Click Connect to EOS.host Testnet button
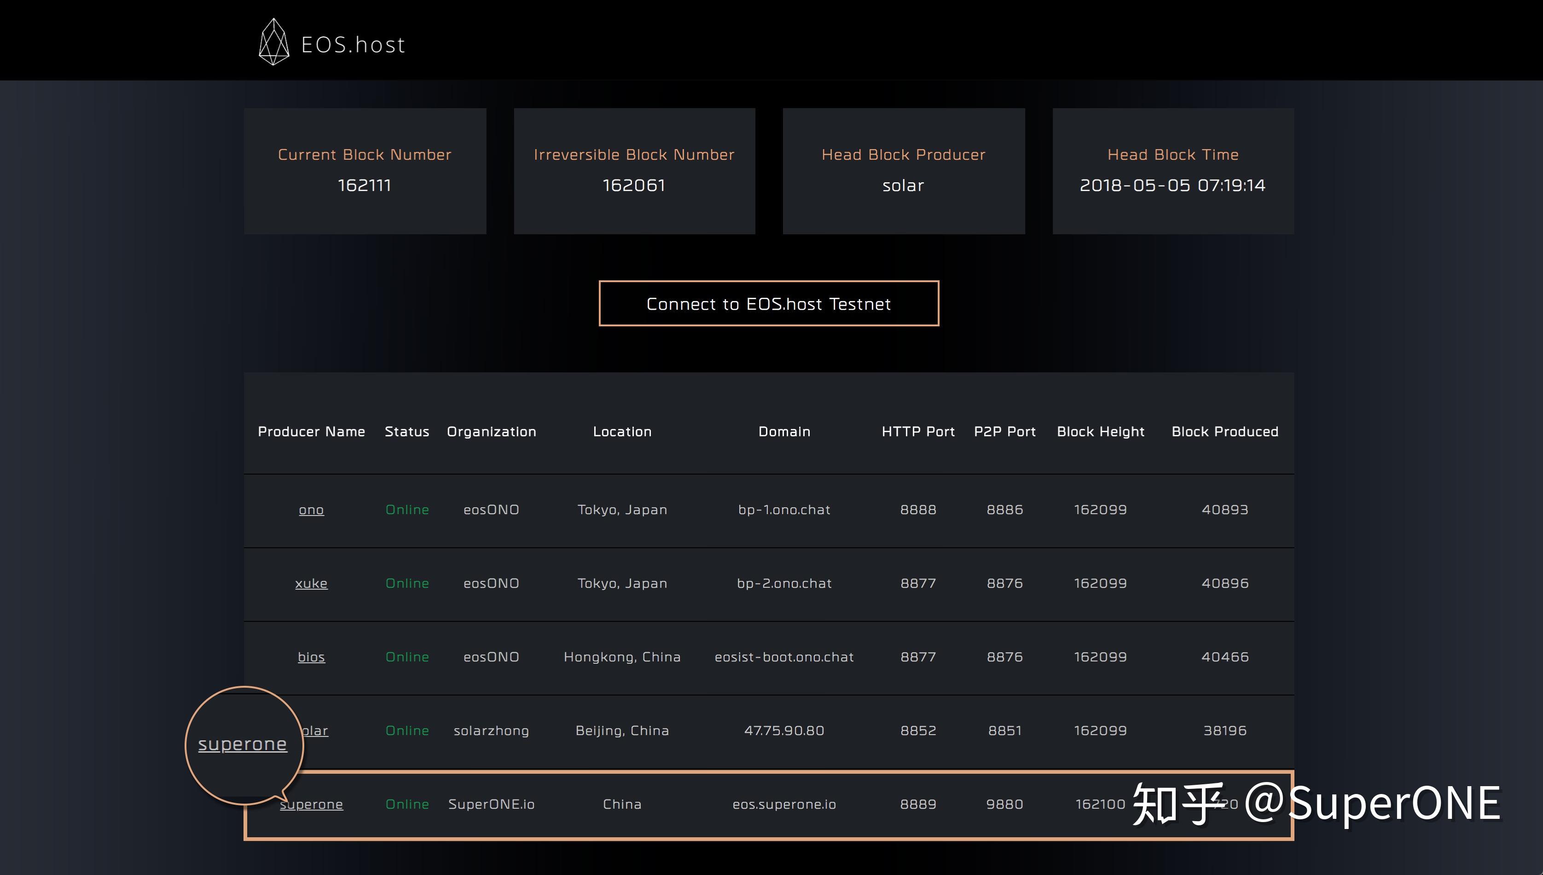Viewport: 1543px width, 875px height. point(768,303)
